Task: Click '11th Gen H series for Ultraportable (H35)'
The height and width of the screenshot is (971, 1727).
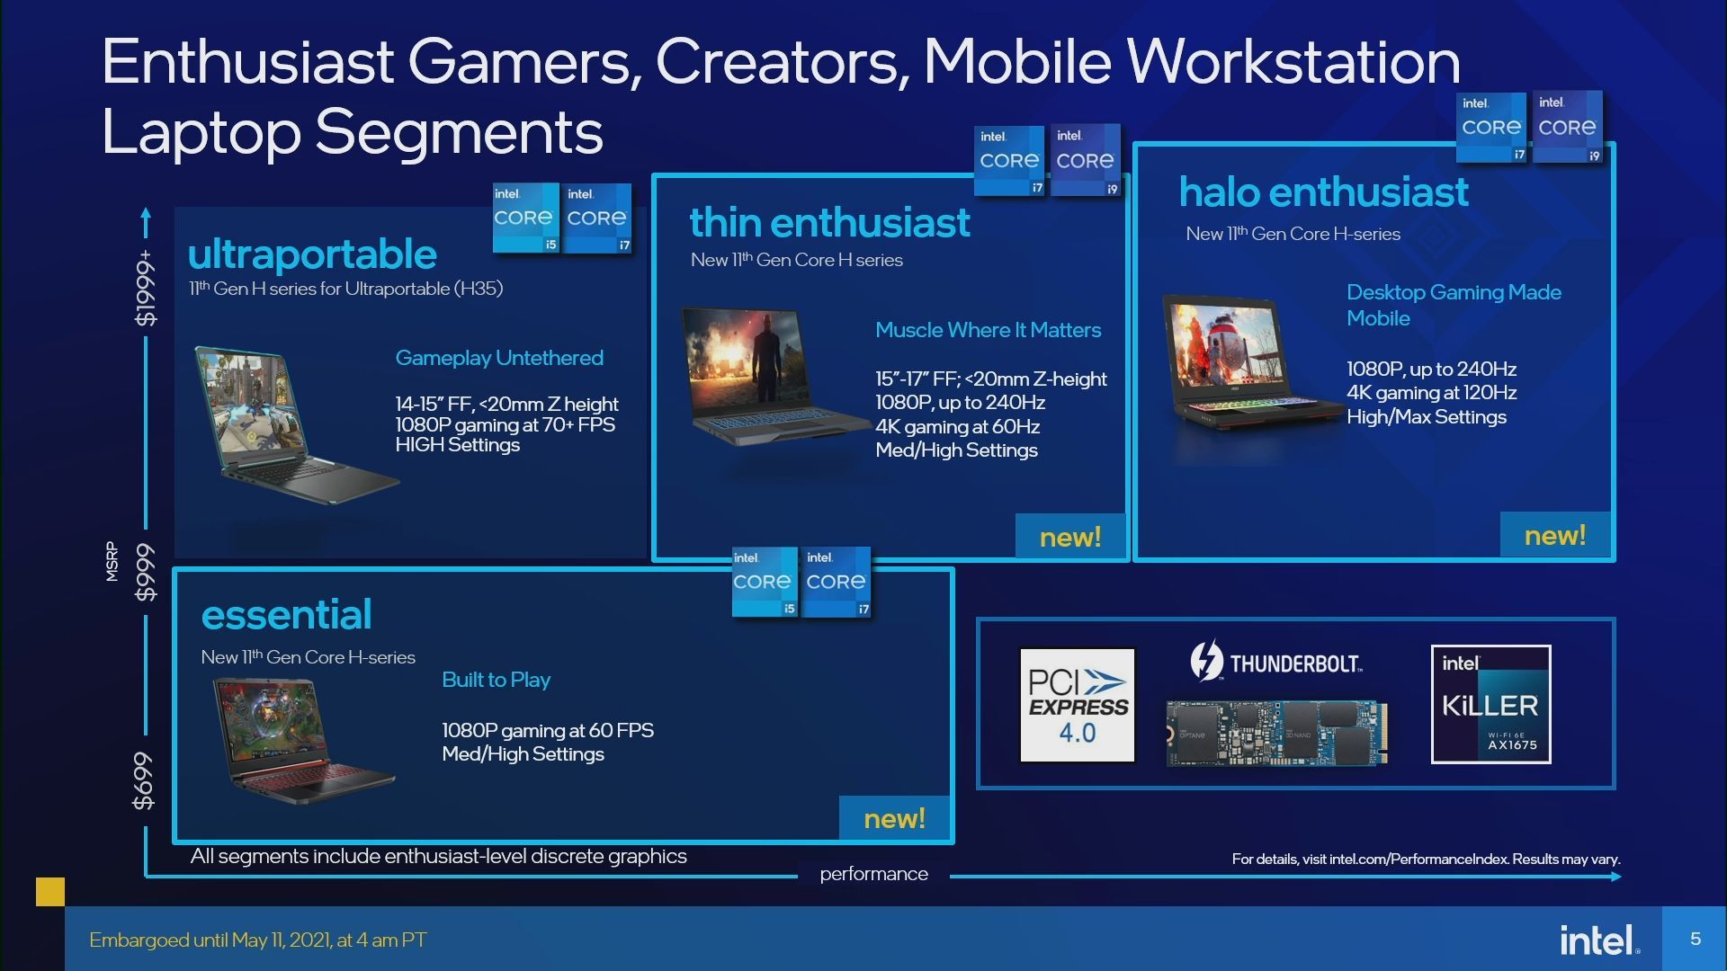Action: [345, 289]
